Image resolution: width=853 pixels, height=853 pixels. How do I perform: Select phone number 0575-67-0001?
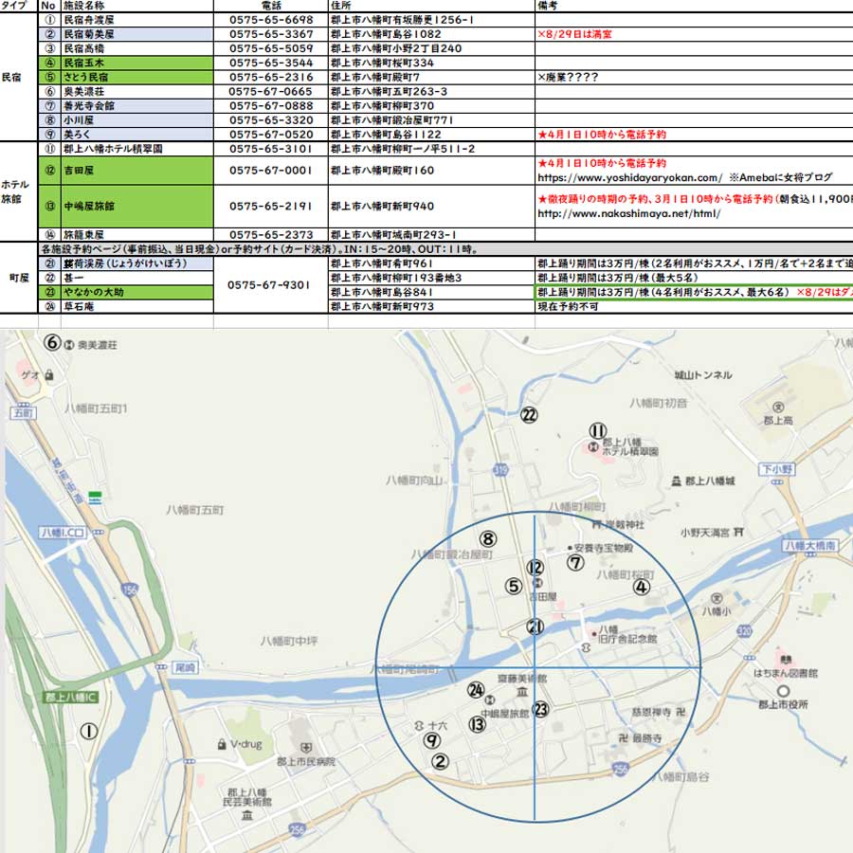pos(271,171)
